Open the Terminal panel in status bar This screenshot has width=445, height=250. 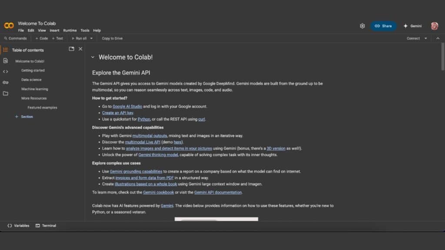coord(46,226)
